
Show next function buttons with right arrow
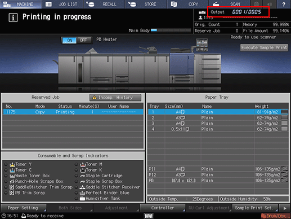pos(285,208)
